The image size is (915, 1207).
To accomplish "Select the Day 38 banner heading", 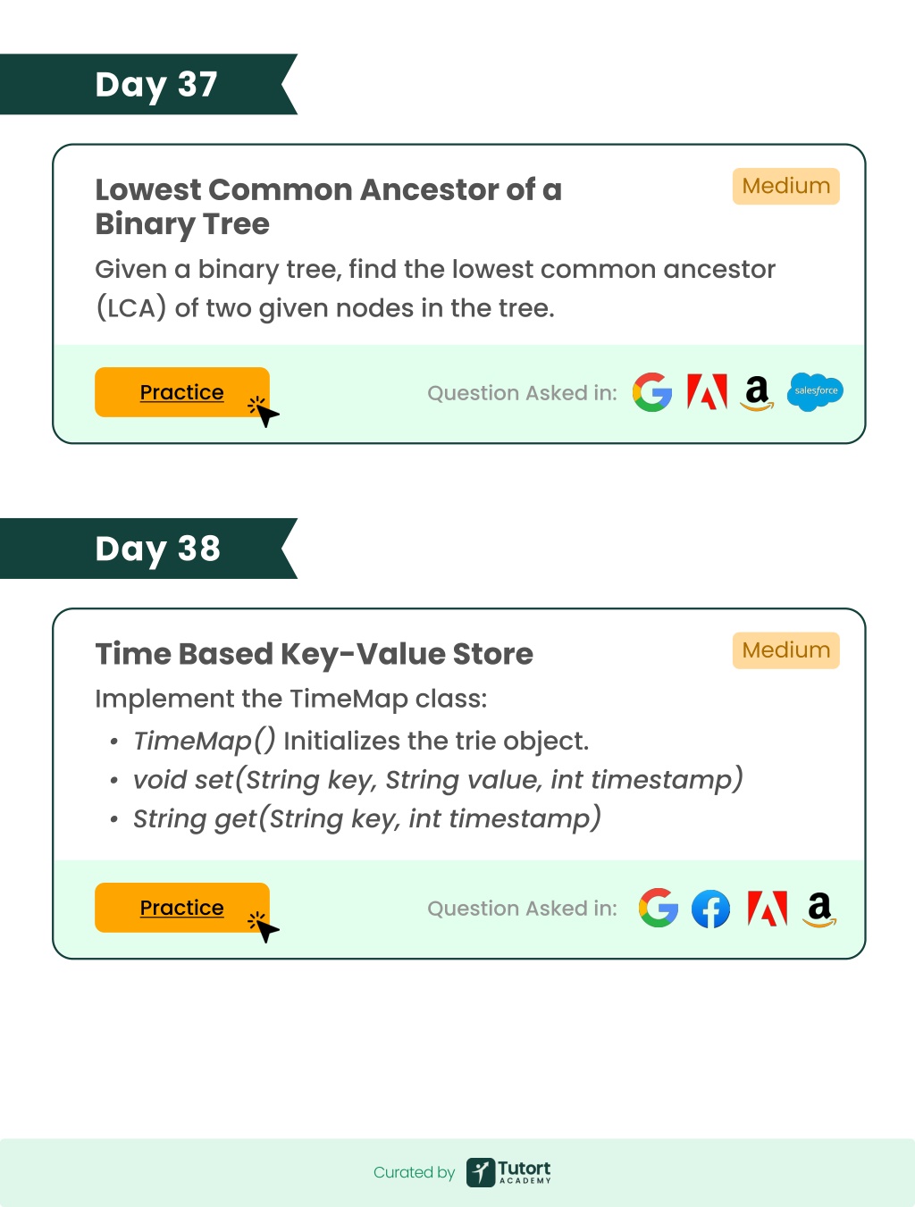I will coord(158,549).
